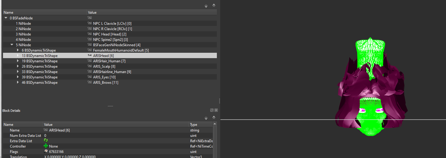Click the Value column header in Block Details
This screenshot has width=446, height=158.
[116, 125]
